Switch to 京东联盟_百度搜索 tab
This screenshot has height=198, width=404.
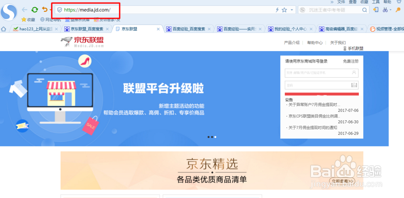pyautogui.click(x=87, y=29)
